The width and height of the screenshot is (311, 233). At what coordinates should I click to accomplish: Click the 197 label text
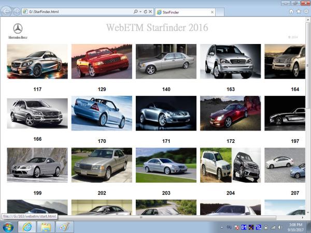pyautogui.click(x=295, y=141)
